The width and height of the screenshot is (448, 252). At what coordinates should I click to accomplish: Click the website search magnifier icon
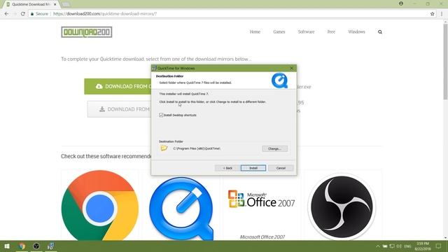380,32
